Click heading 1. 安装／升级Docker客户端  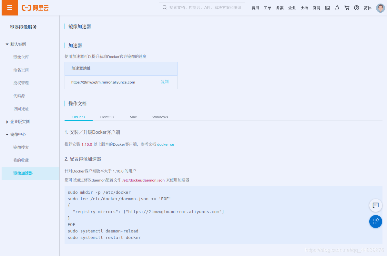coord(92,132)
